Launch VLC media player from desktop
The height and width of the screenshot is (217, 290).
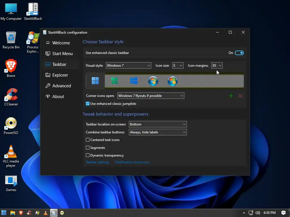[x=11, y=156]
